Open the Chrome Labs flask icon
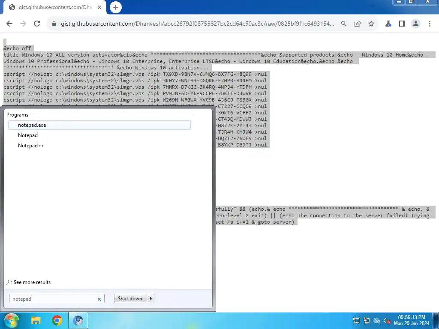The height and width of the screenshot is (329, 439). coord(388,24)
